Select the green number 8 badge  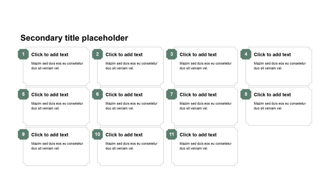[246, 94]
